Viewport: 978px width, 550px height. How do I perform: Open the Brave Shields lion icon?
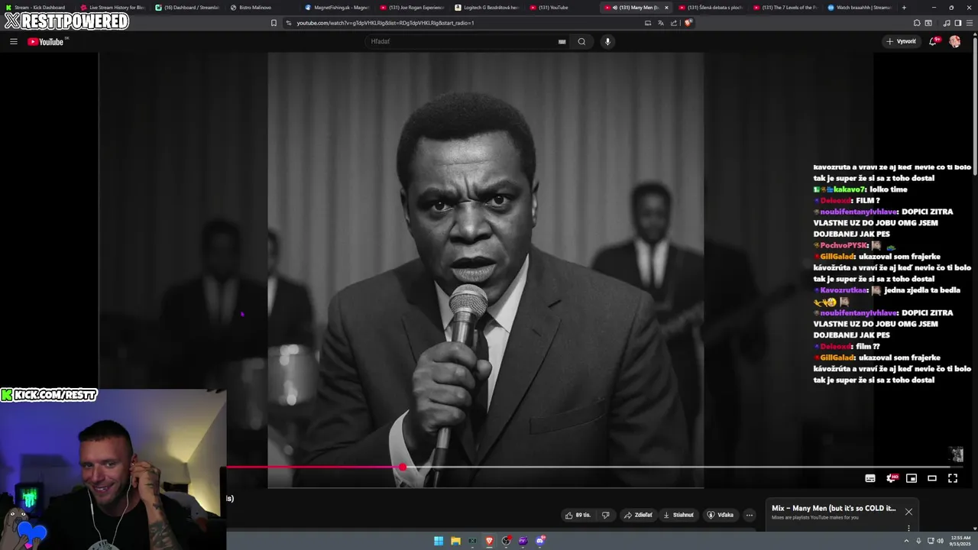click(x=688, y=23)
